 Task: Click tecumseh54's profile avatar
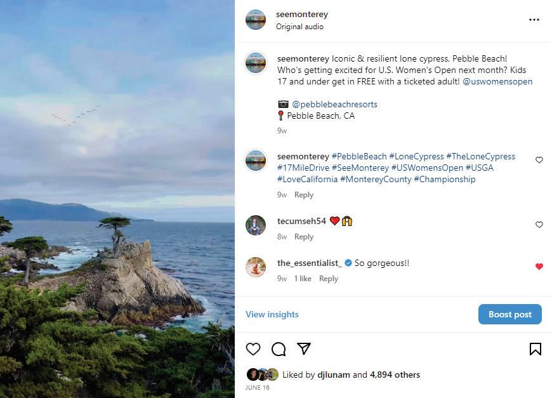point(256,225)
